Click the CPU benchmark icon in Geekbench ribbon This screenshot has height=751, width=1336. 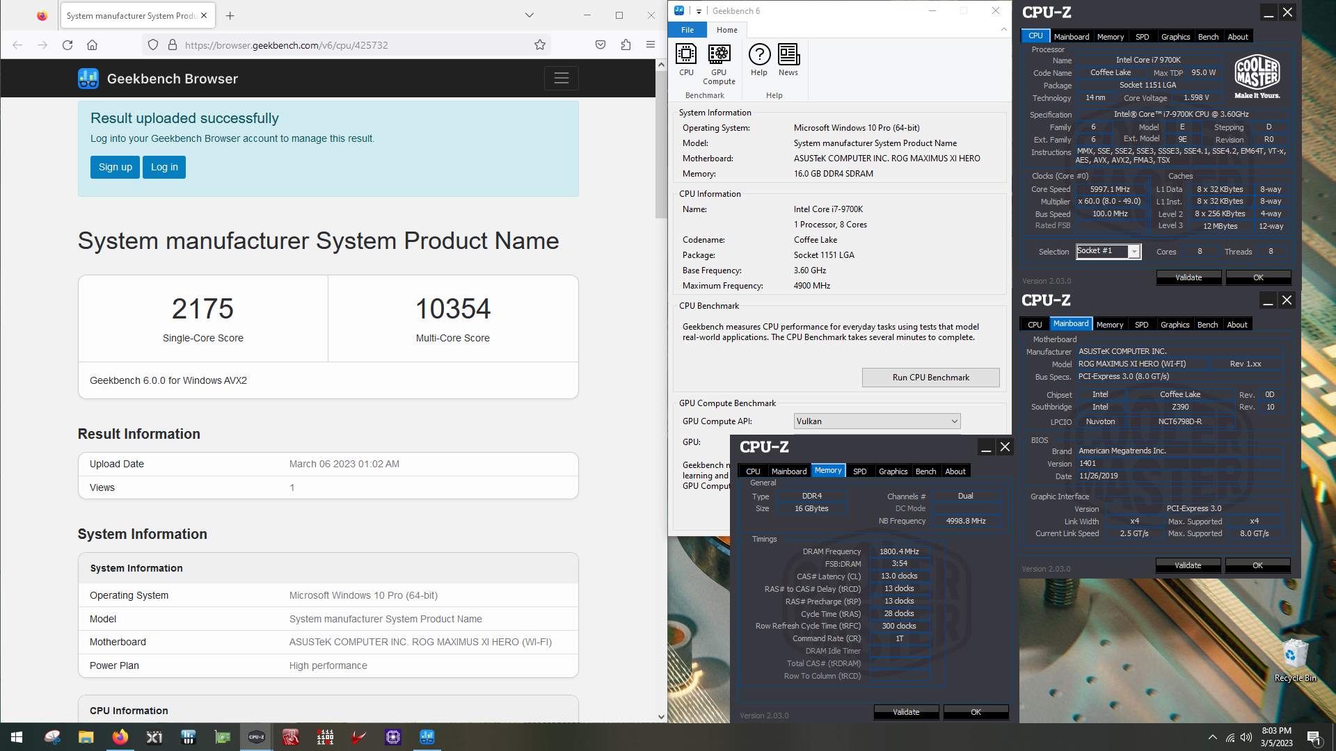click(x=686, y=60)
